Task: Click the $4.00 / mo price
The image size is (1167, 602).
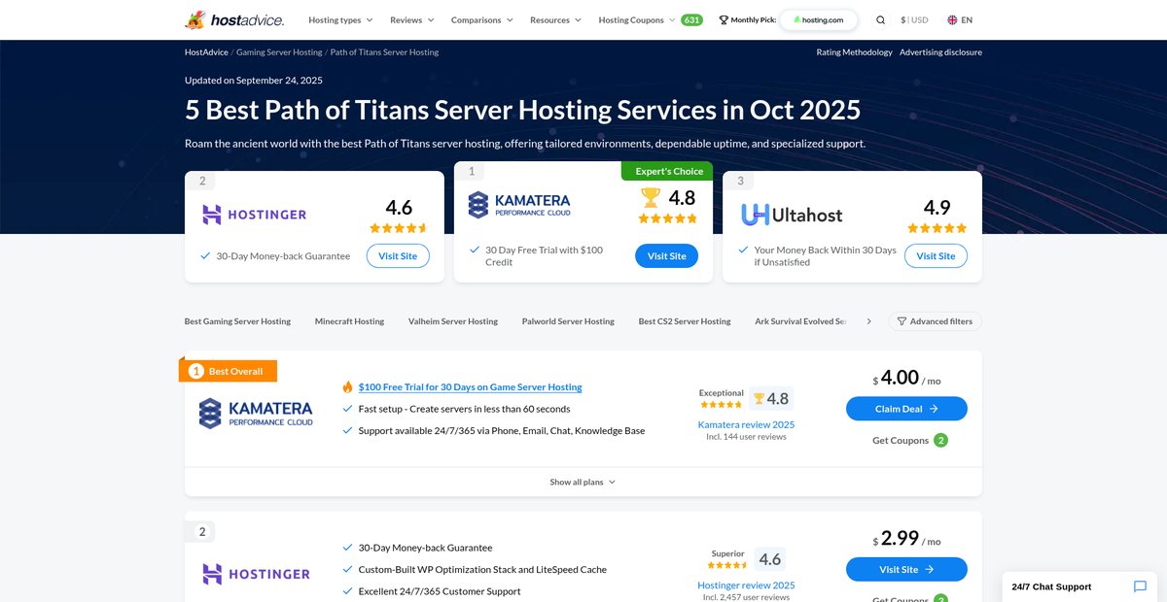Action: pyautogui.click(x=906, y=379)
